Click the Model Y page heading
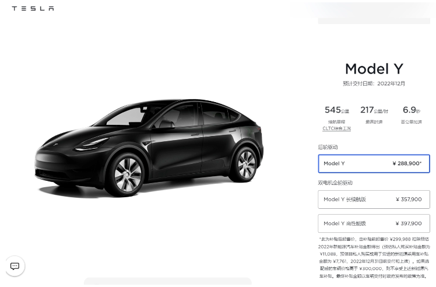436x287 pixels. pos(374,69)
